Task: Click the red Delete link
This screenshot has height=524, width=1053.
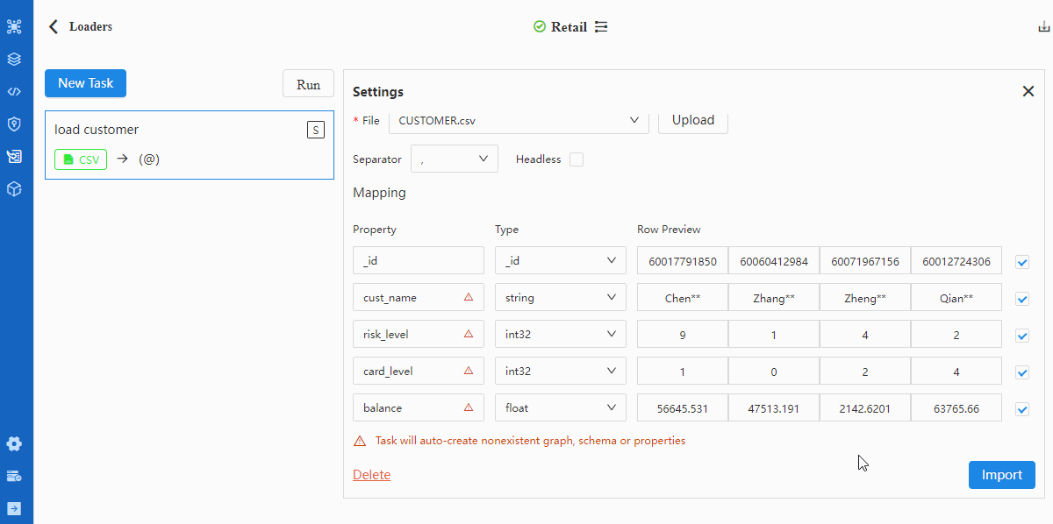Action: (x=371, y=475)
